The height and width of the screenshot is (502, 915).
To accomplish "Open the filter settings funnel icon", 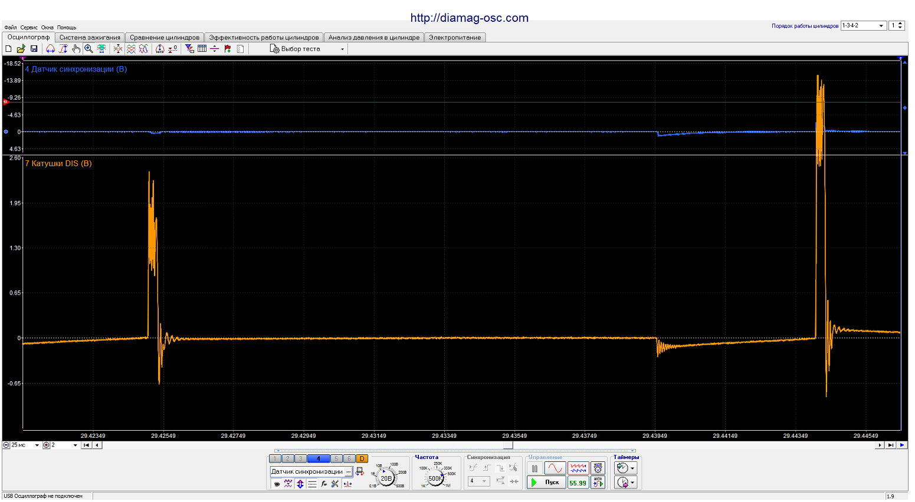I will (189, 49).
